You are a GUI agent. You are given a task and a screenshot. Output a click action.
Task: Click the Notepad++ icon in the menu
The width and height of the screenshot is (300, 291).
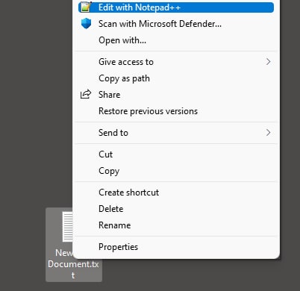(x=86, y=7)
